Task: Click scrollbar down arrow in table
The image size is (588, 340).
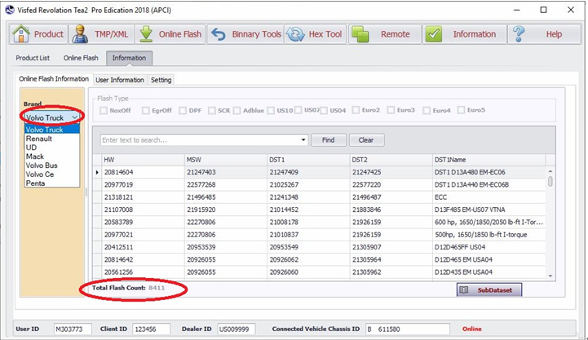Action: point(550,276)
